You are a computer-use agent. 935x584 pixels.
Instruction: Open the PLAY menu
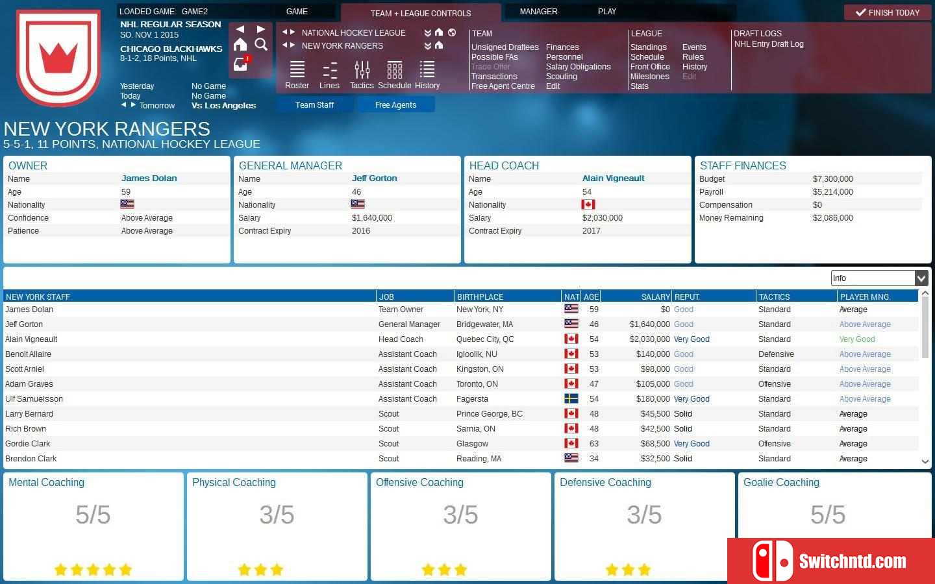point(607,12)
